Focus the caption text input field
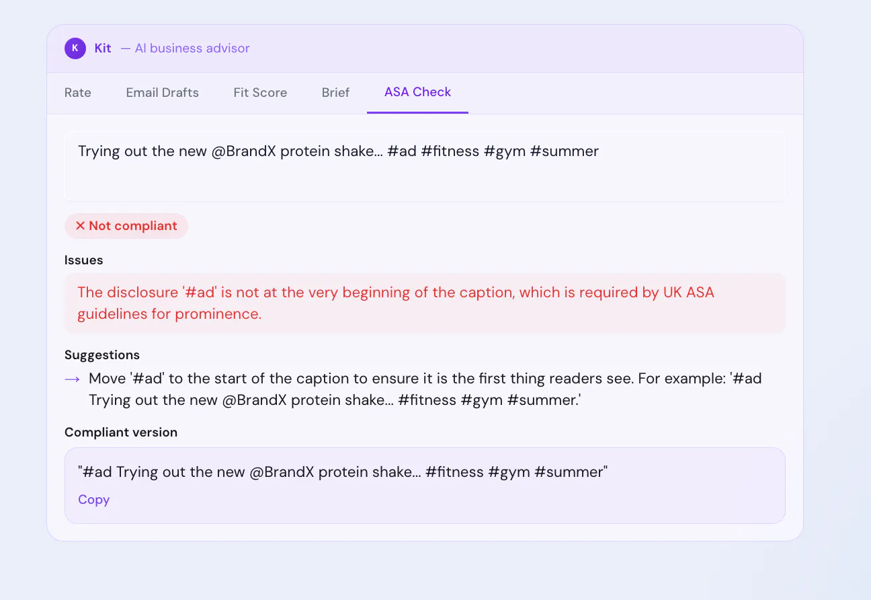Viewport: 871px width, 600px height. tap(425, 166)
